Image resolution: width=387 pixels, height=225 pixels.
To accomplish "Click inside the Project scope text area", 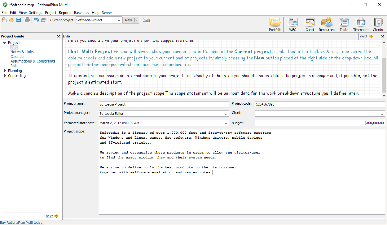I will [242, 172].
